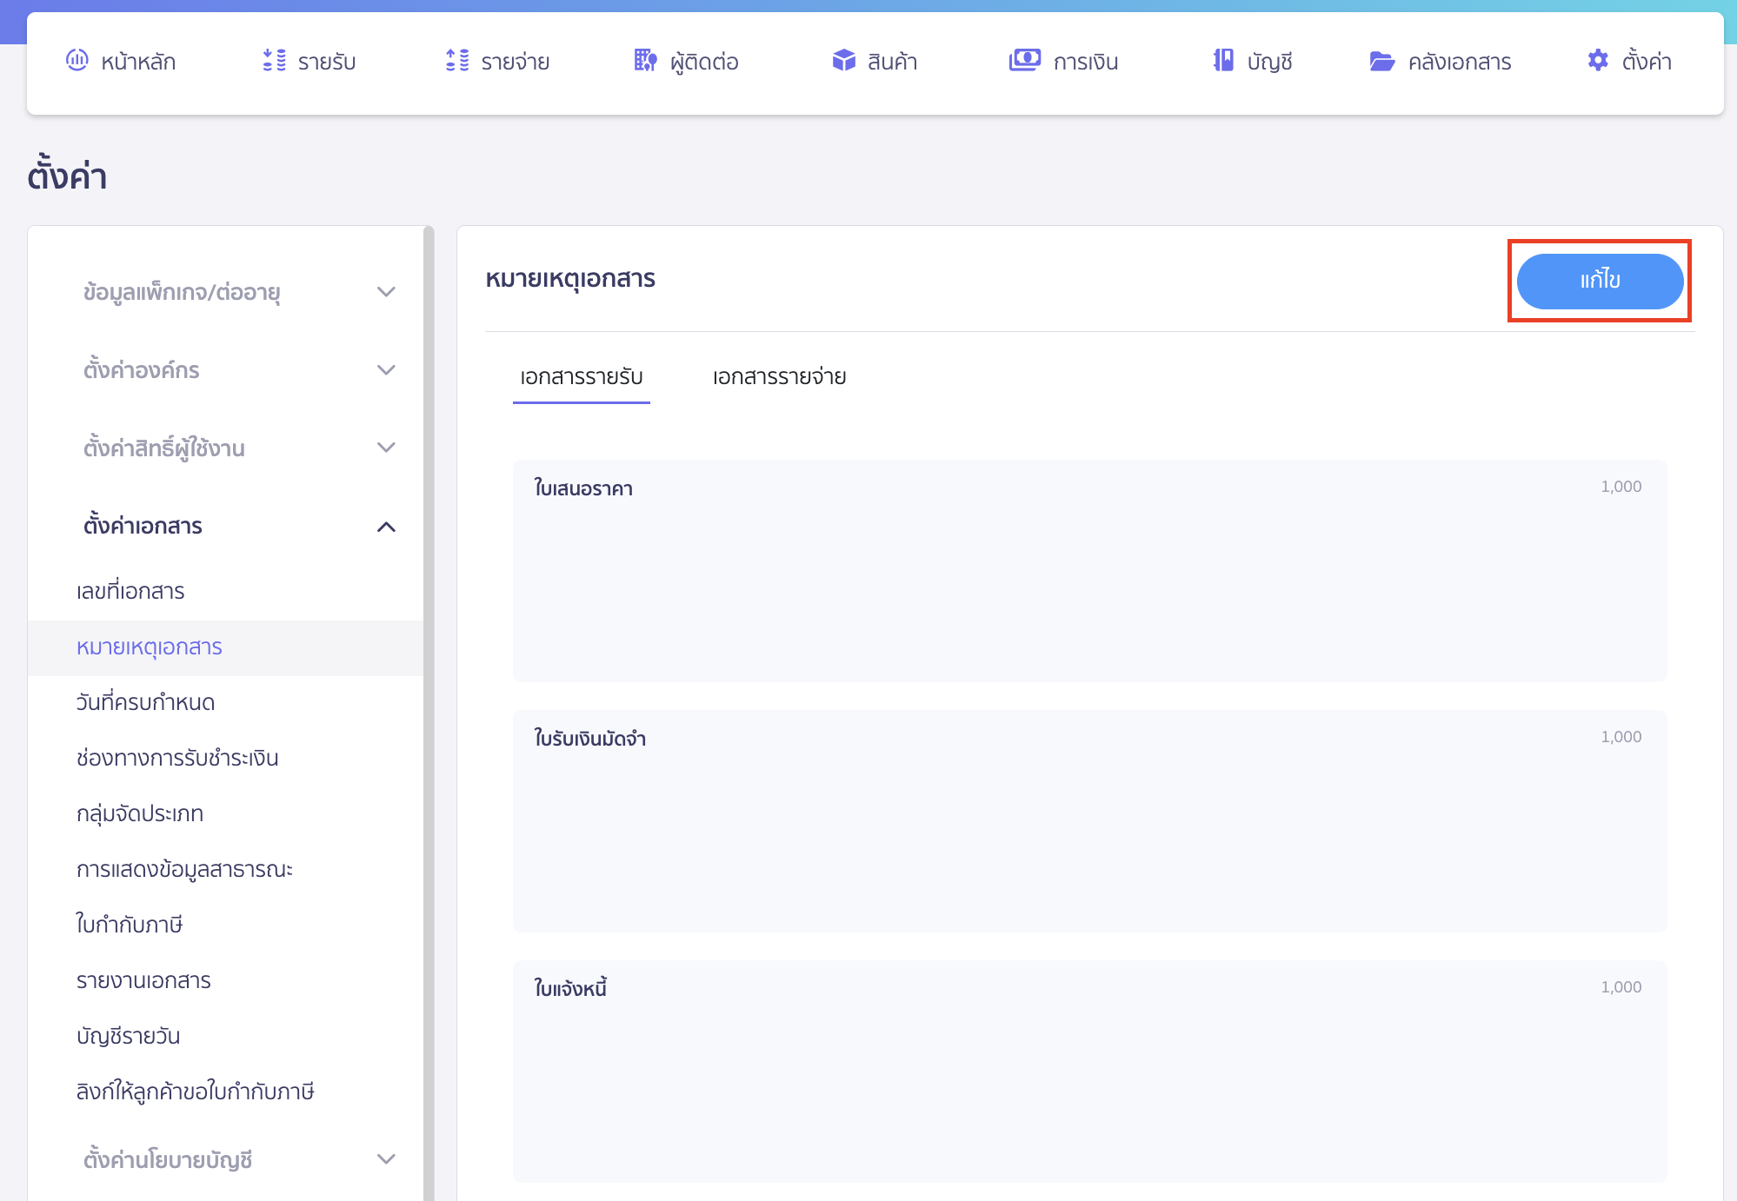This screenshot has height=1201, width=1737.
Task: Open คลังเอกสาร folder icon
Action: pos(1381,61)
